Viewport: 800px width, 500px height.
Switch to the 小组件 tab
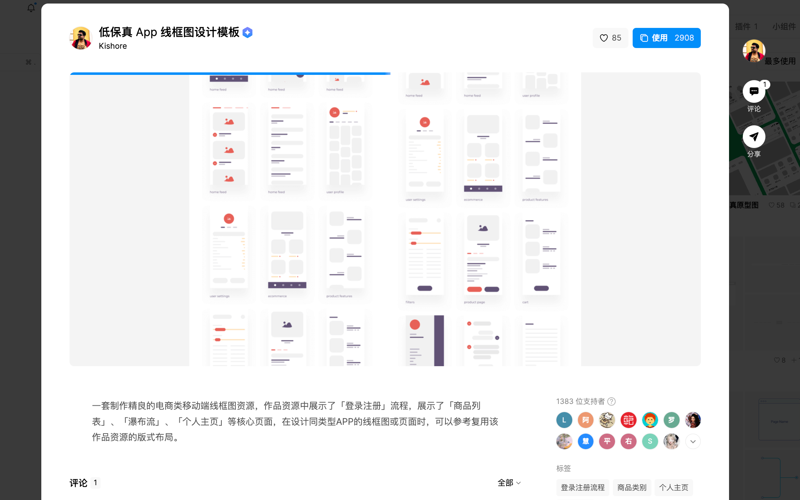point(784,26)
